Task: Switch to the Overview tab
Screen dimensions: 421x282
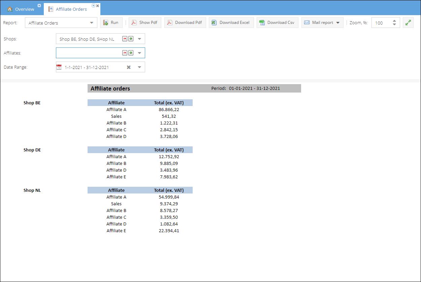Action: point(22,9)
